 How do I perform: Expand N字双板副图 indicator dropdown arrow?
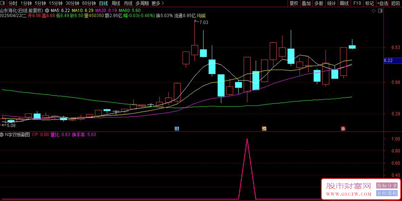pos(2,135)
